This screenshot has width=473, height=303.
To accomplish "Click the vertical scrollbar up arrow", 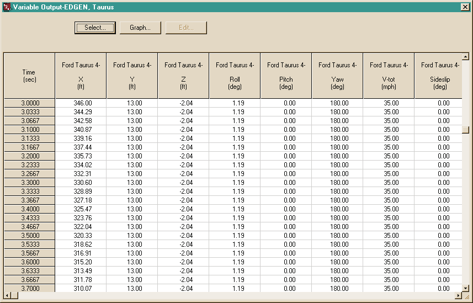I will pyautogui.click(x=465, y=56).
